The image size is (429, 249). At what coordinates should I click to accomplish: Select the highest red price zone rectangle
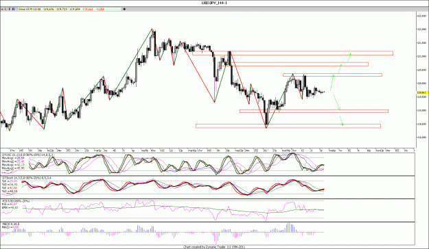click(x=292, y=53)
